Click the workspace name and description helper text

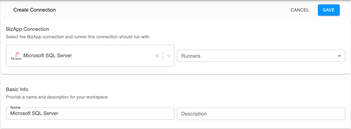[57, 97]
